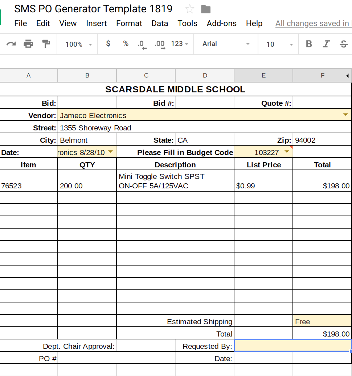Select column E header
Viewport: 352px width, 376px height.
coord(263,76)
